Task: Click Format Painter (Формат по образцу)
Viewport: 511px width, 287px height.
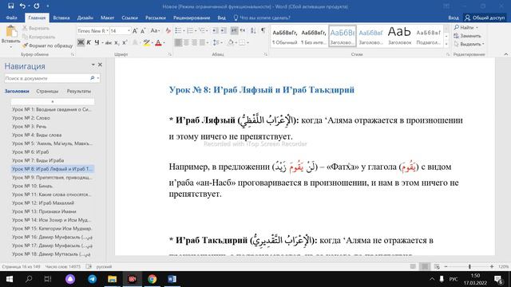Action: coord(48,45)
